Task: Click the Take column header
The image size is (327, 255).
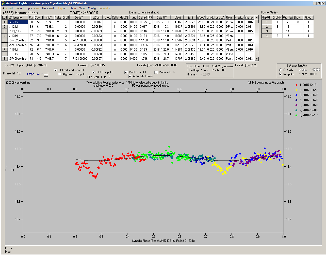Action: tap(58, 18)
